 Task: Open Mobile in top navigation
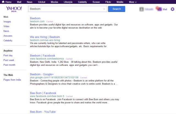(x=120, y=2)
